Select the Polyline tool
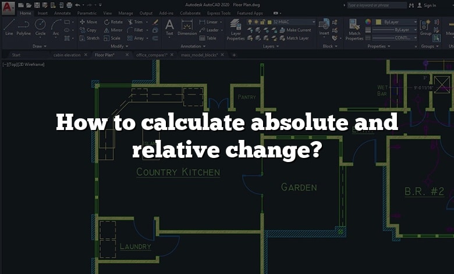 click(x=23, y=27)
